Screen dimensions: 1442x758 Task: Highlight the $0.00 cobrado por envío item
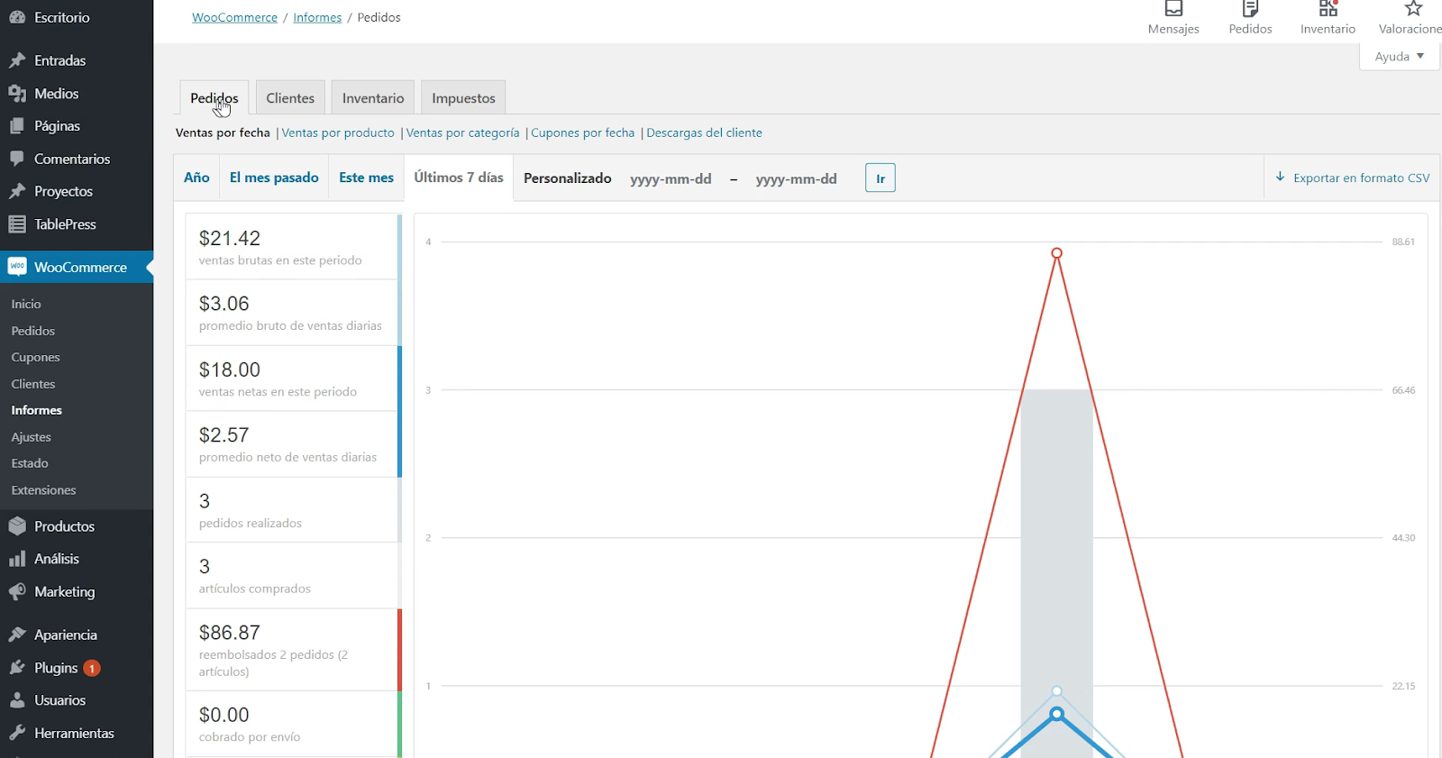294,724
